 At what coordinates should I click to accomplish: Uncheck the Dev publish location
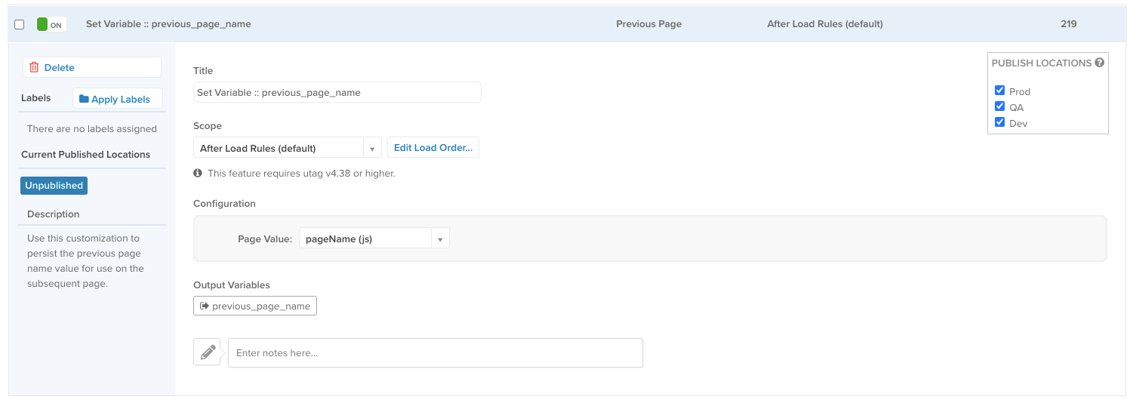pyautogui.click(x=1000, y=122)
